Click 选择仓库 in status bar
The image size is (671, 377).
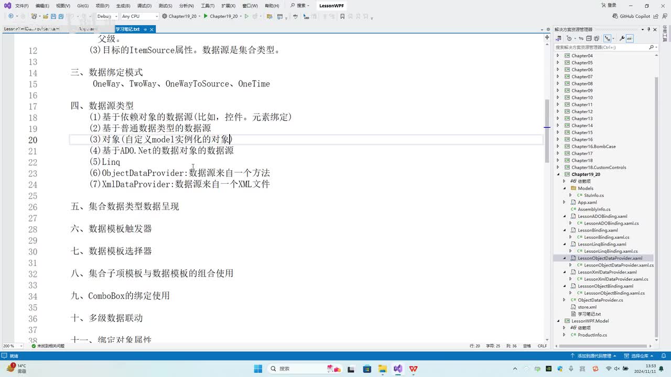pos(640,356)
